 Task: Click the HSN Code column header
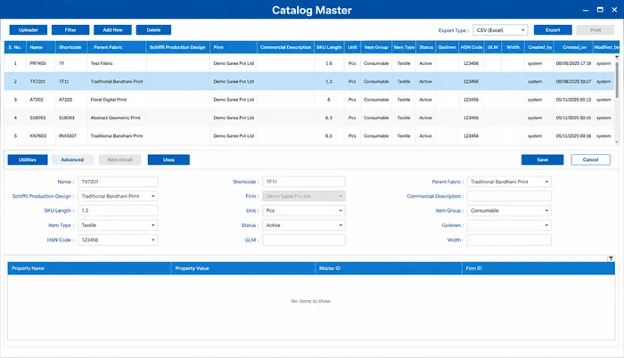click(x=472, y=47)
